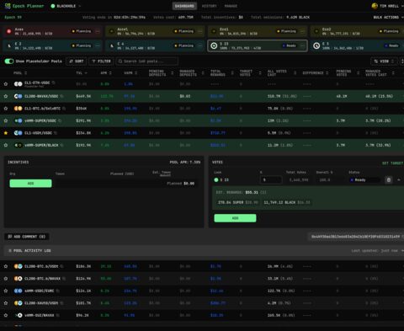Click the Set Target link
Viewport: 404px width, 331px height.
[x=392, y=163]
